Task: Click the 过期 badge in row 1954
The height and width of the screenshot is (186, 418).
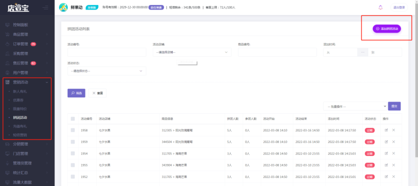Action: 369,154
